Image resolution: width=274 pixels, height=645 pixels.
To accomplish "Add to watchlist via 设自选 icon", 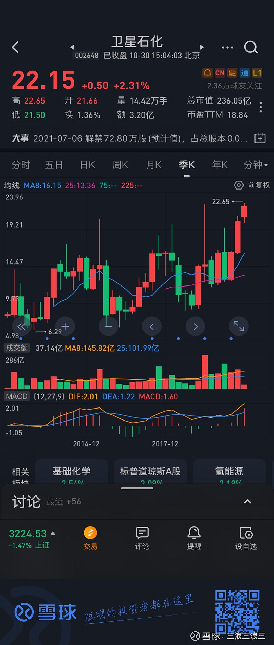I will click(246, 538).
